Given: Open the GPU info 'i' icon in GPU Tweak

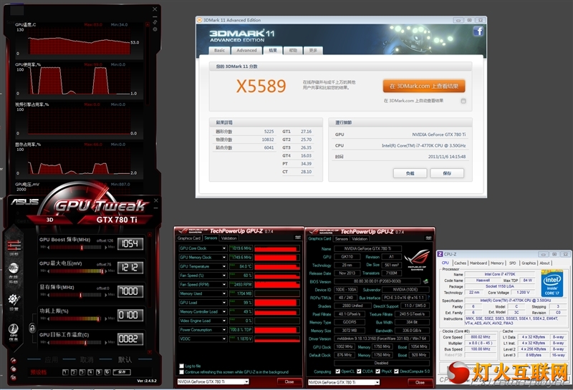Looking at the screenshot, I should click(14, 328).
